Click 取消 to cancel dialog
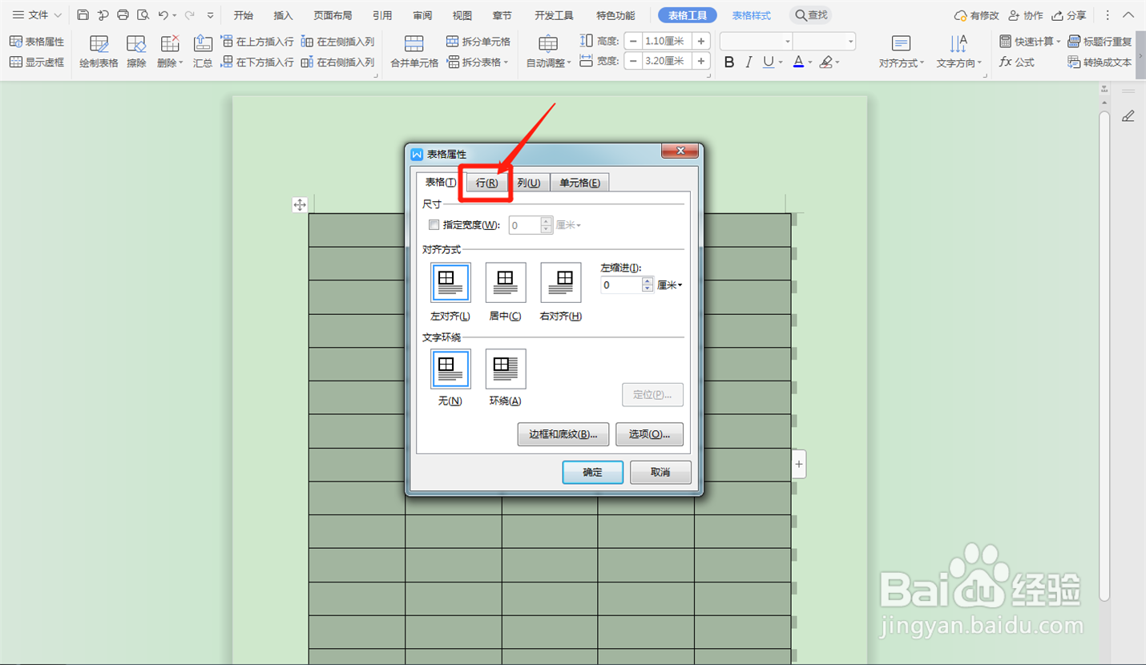This screenshot has width=1146, height=665. pyautogui.click(x=660, y=472)
